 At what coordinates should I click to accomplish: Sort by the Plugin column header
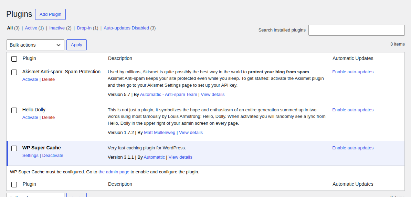pyautogui.click(x=29, y=58)
